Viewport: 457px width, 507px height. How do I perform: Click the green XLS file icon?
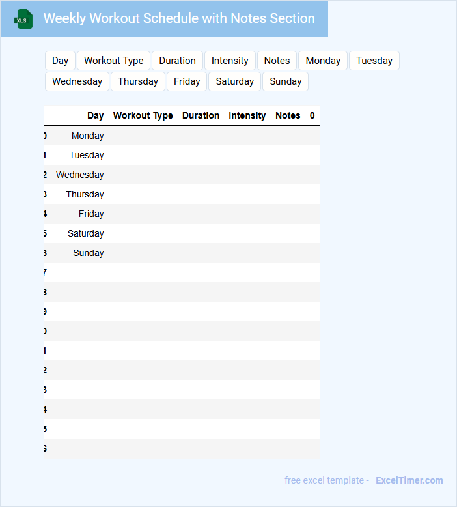(x=23, y=19)
